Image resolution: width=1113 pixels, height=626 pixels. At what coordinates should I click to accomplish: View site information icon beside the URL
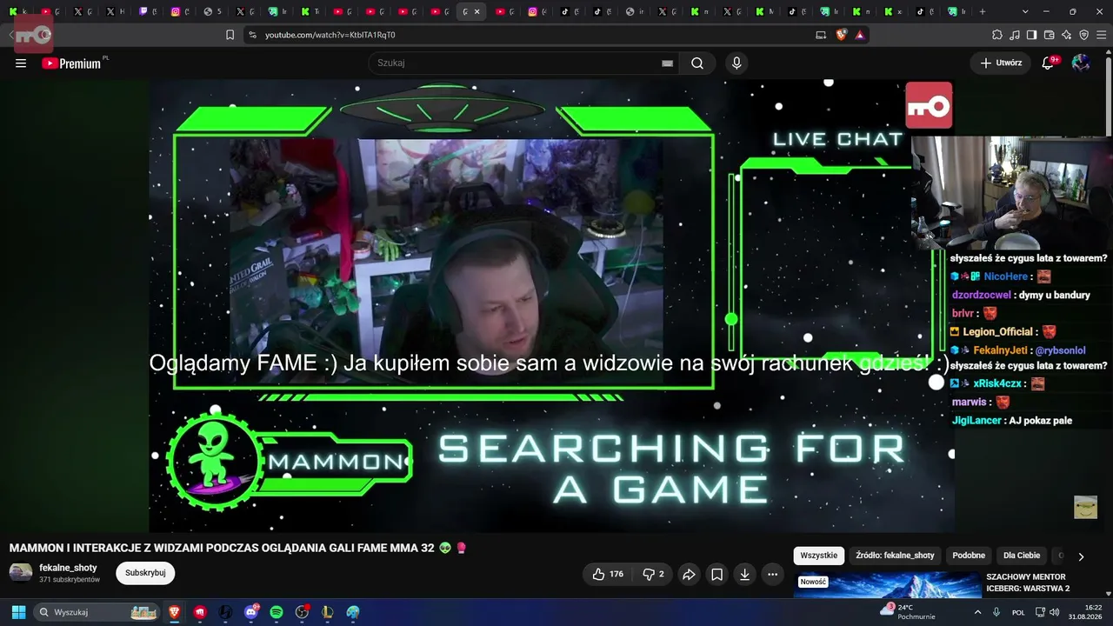tap(252, 35)
